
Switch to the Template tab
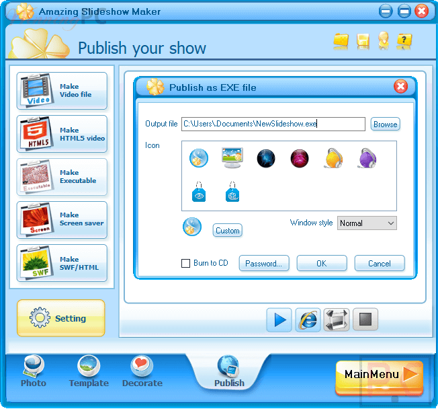[89, 371]
